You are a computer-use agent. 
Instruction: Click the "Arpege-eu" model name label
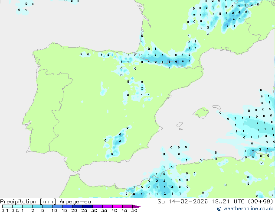(x=75, y=202)
